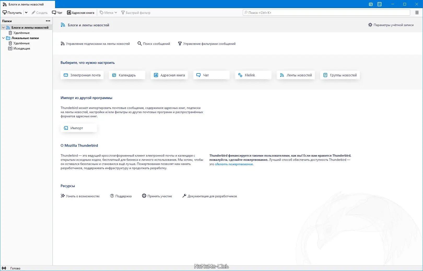Toggle the Быстрый фильтр bar

tap(136, 13)
